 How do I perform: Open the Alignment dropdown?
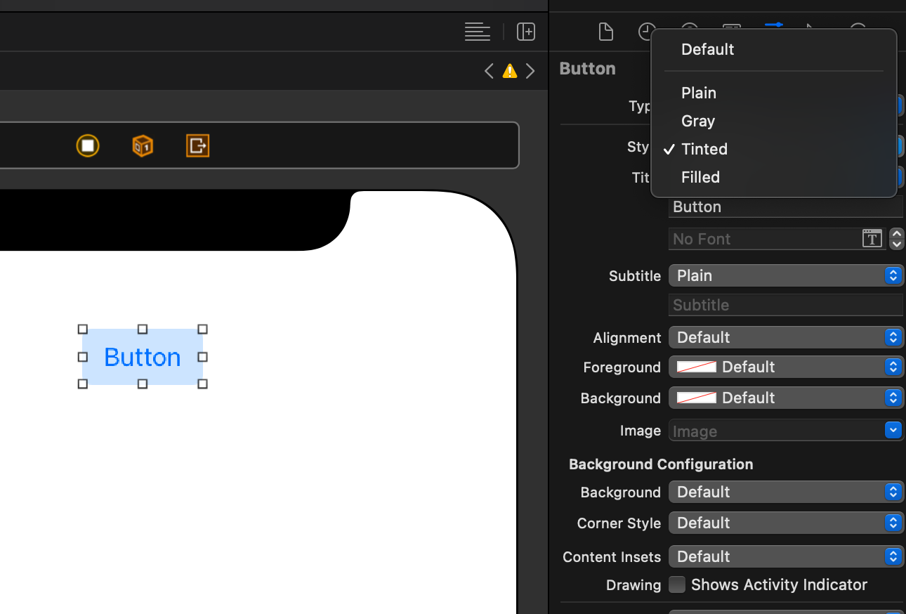[785, 337]
